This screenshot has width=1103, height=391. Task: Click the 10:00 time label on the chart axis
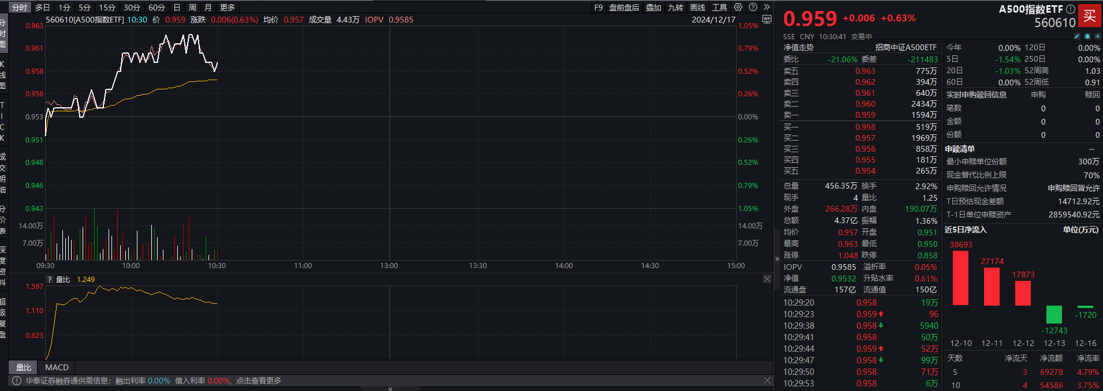click(131, 266)
